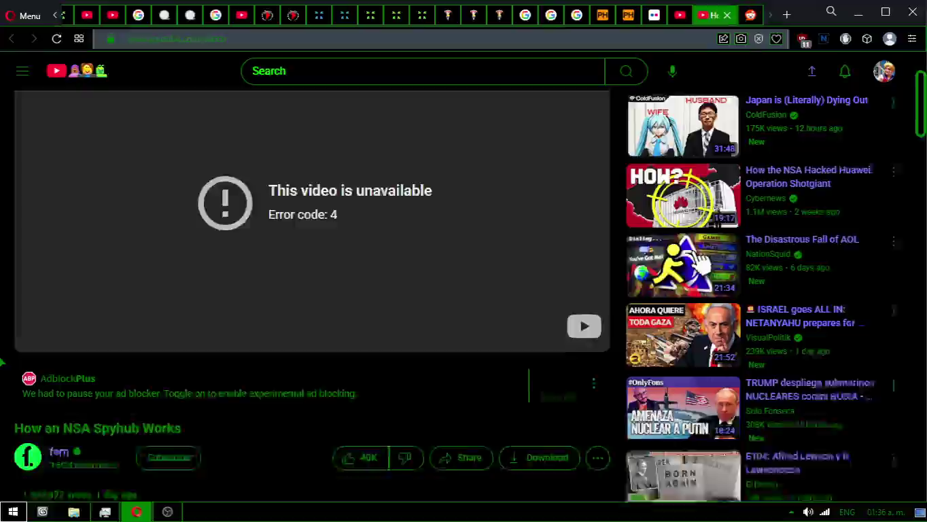Open the OBS taskbar icon

point(168,512)
